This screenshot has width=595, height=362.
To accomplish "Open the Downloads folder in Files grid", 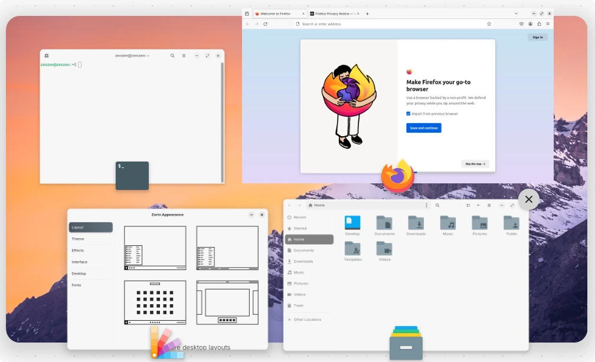I will [x=416, y=223].
